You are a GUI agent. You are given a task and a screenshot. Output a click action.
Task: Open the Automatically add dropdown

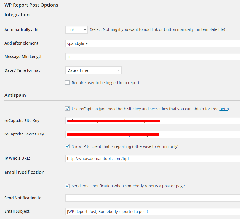point(76,30)
